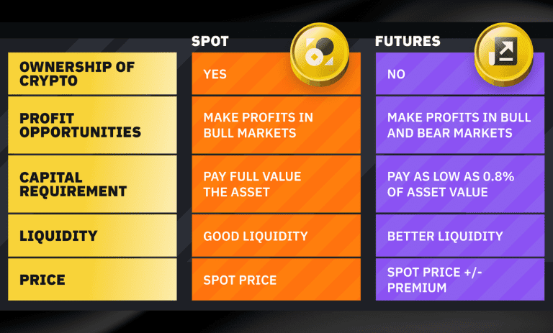Select the SPOT column heading
The image size is (553, 333).
coord(210,41)
